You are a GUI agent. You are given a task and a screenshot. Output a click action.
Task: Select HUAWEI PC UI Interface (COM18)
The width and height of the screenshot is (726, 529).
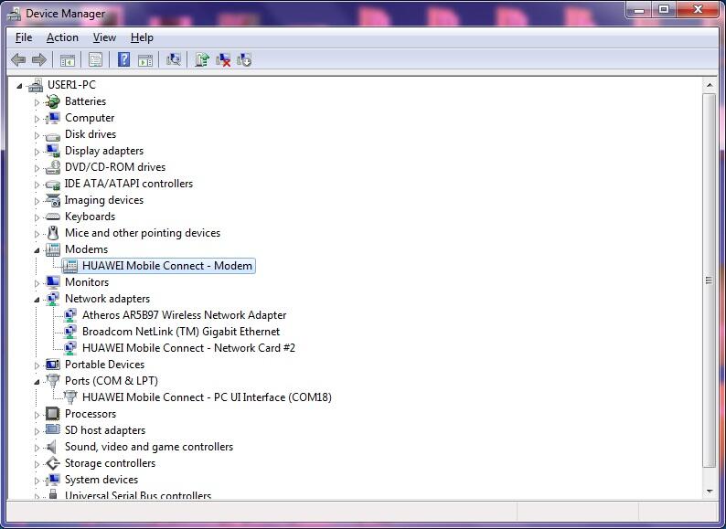click(x=207, y=397)
